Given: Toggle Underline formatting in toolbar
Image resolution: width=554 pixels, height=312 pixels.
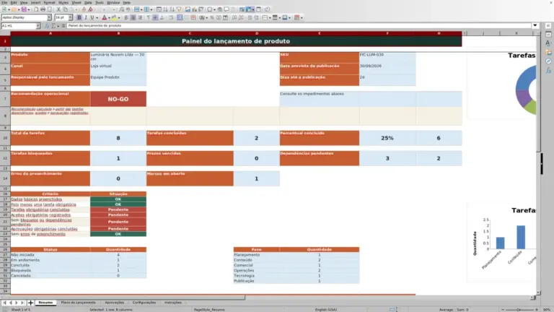Looking at the screenshot, I should [x=92, y=17].
